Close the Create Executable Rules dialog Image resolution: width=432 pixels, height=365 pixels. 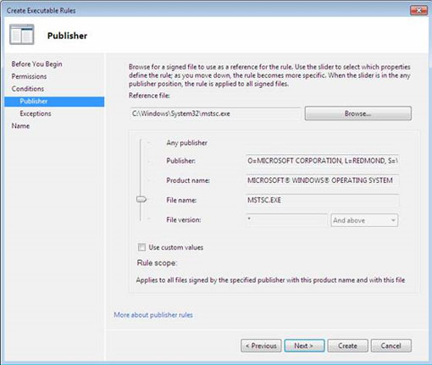tap(418, 10)
